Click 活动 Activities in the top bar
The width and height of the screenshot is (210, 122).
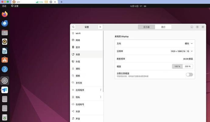(x=4, y=6)
